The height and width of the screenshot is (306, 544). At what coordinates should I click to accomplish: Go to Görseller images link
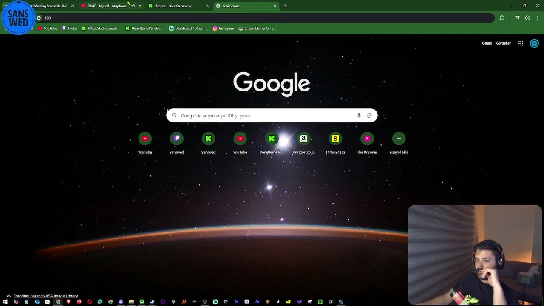click(x=503, y=43)
